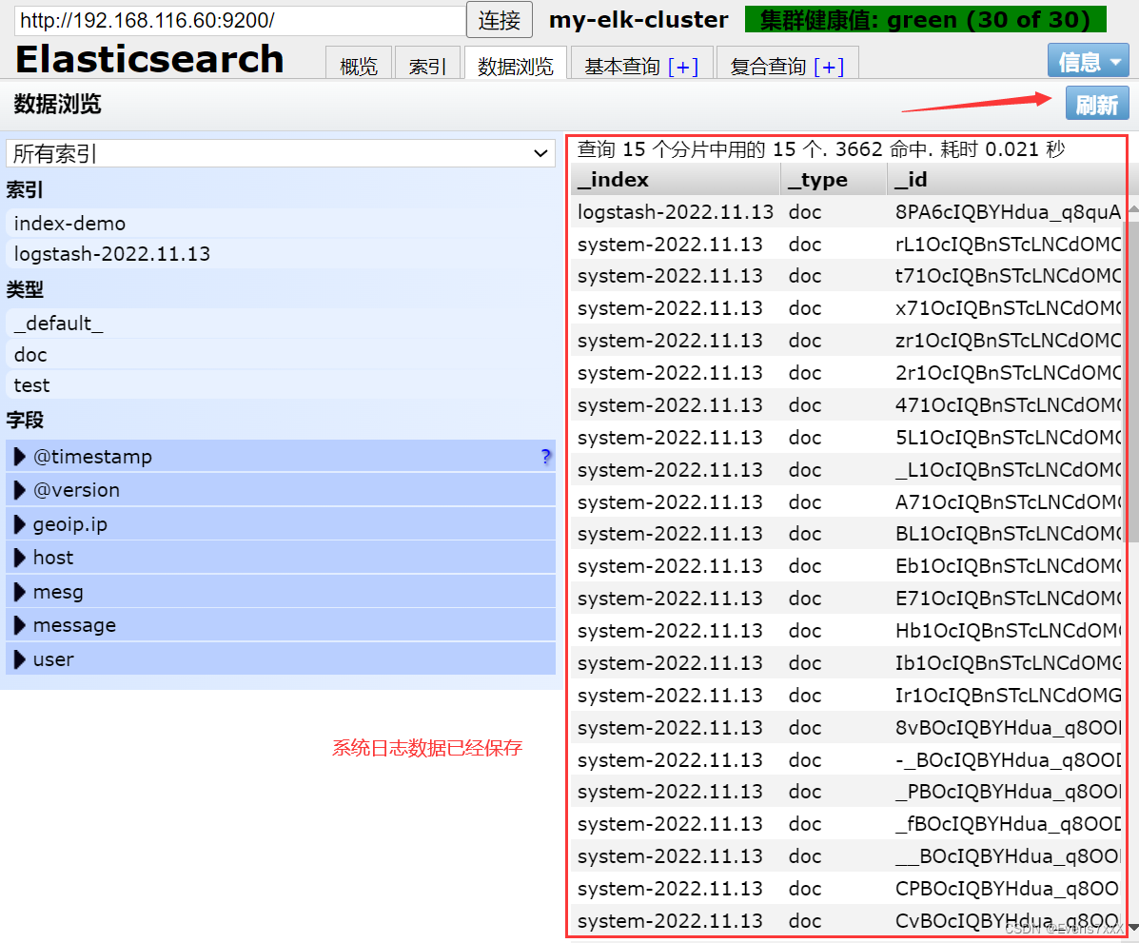
Task: Open the row with id -_BOcIQBYHdua_q8OO
Action: [846, 760]
